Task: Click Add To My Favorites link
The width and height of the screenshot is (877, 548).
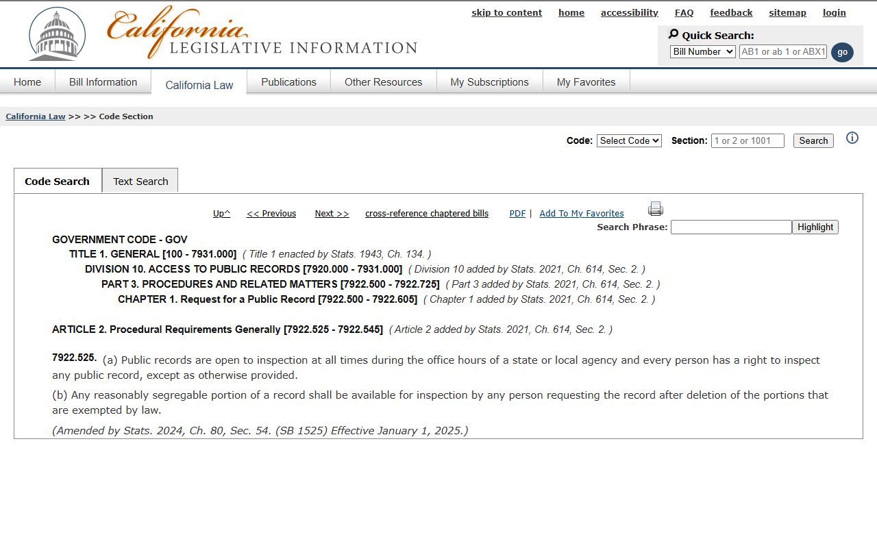Action: tap(582, 213)
